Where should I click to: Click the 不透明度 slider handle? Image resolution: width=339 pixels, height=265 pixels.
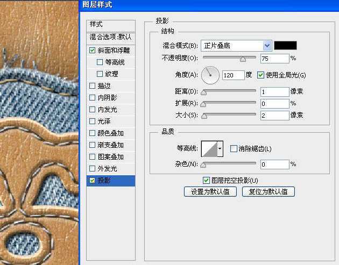243,59
